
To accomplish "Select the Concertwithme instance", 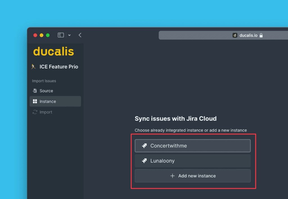I will (193, 146).
